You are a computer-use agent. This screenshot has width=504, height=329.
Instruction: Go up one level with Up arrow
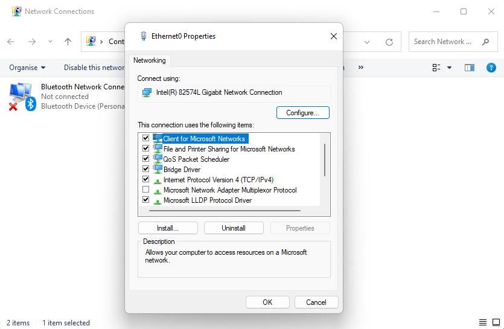(68, 42)
